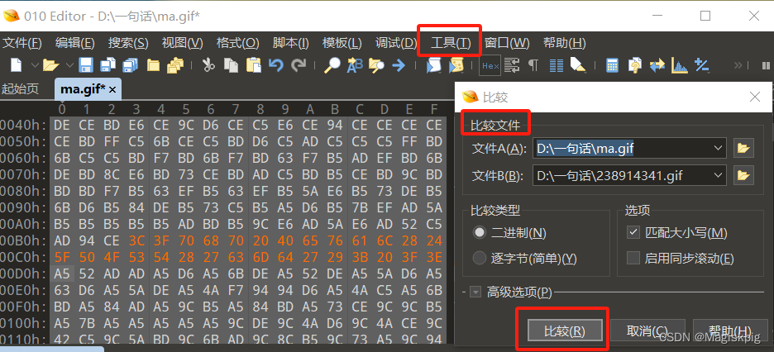Screen dimensions: 774x352
Task: Switch to the 起始页 tab
Action: point(21,88)
